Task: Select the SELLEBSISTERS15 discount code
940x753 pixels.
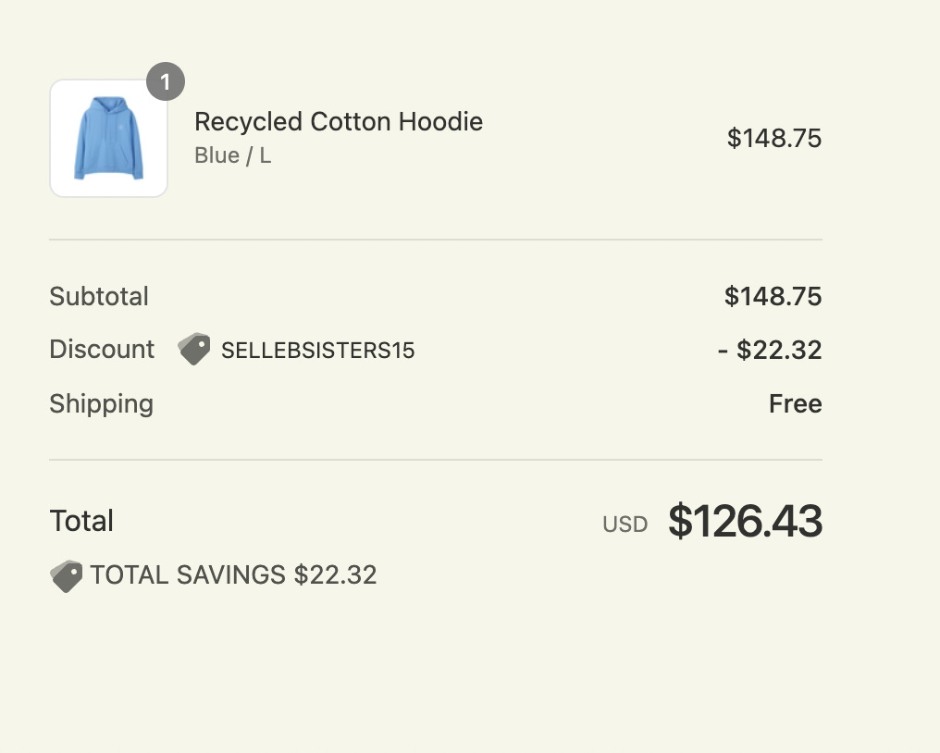Action: click(x=317, y=351)
